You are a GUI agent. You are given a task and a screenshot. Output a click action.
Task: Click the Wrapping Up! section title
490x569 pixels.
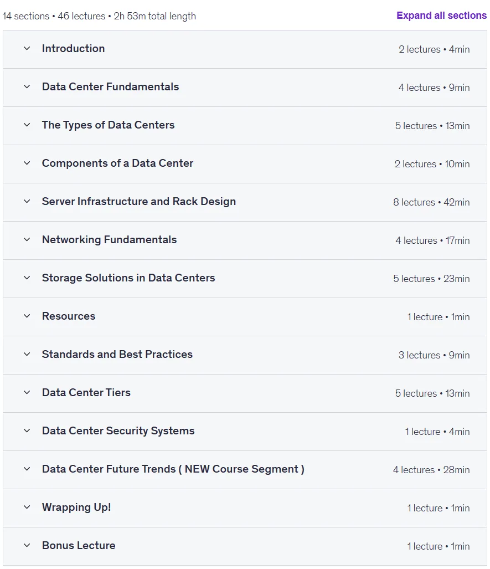click(76, 507)
